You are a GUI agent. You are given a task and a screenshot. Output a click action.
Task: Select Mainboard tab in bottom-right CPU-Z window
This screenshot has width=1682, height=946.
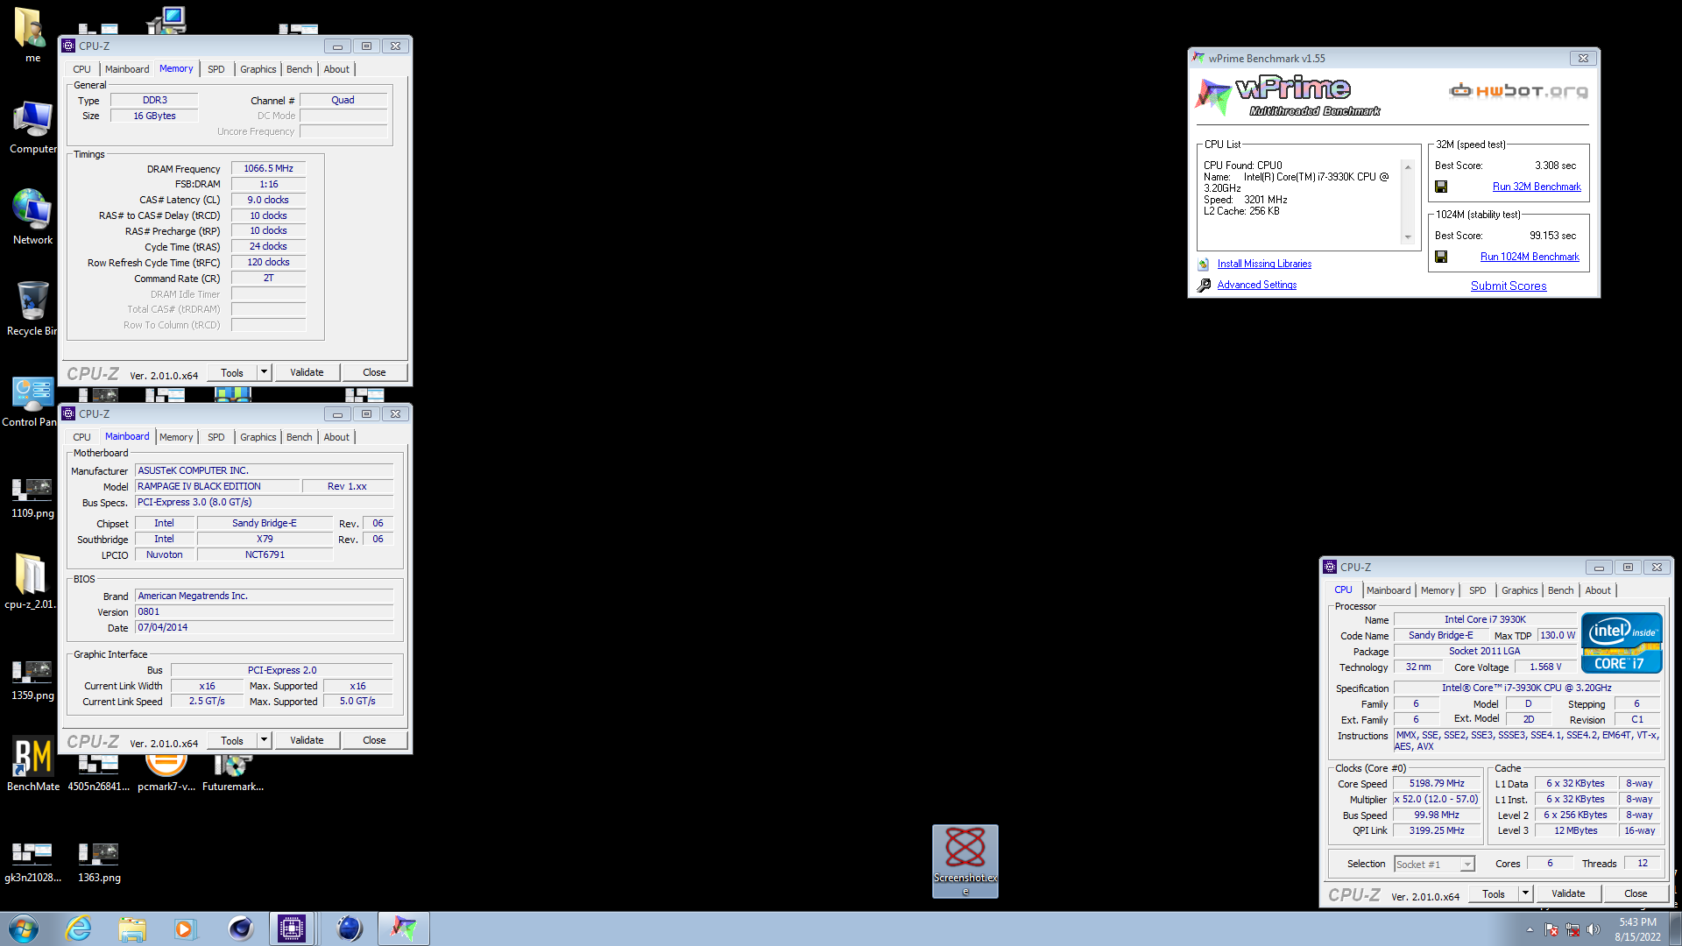1389,590
